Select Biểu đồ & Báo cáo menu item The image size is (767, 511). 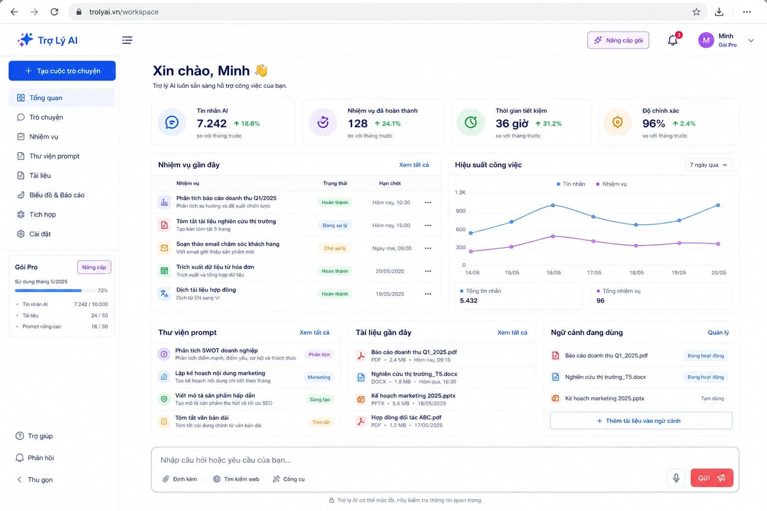click(62, 195)
